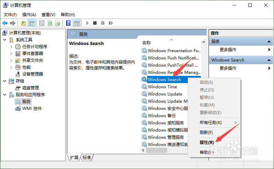Click the Export List toolbar icon
This screenshot has height=169, width=274.
pos(58,23)
